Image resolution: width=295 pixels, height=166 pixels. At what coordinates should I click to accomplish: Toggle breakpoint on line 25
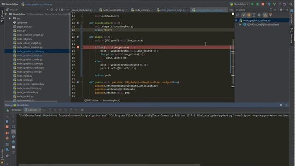[78, 47]
